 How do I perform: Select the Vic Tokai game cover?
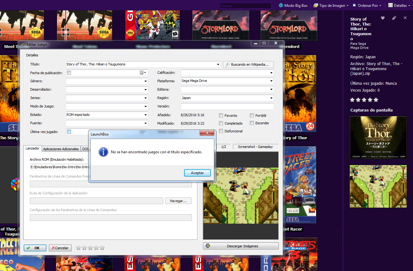click(153, 25)
